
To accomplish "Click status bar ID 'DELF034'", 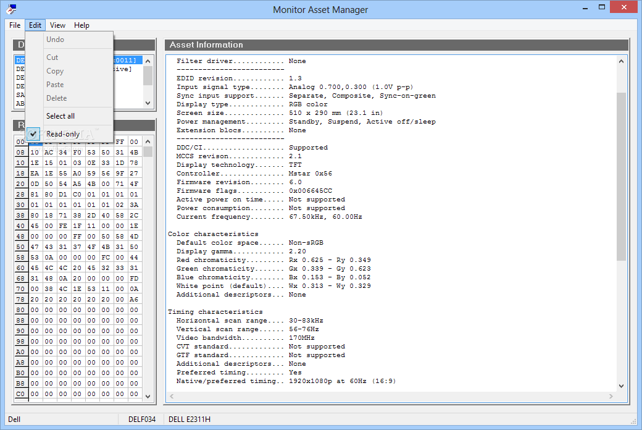I will click(141, 419).
